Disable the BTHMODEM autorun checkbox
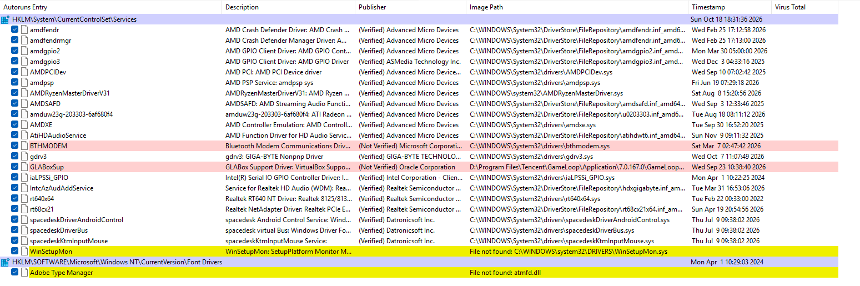 (15, 146)
